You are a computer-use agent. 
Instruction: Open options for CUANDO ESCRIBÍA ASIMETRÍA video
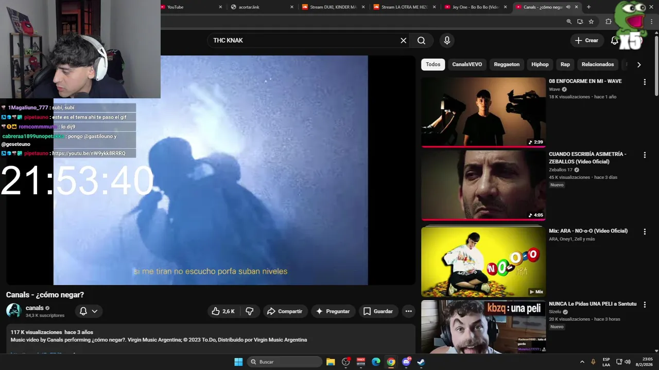coord(645,155)
